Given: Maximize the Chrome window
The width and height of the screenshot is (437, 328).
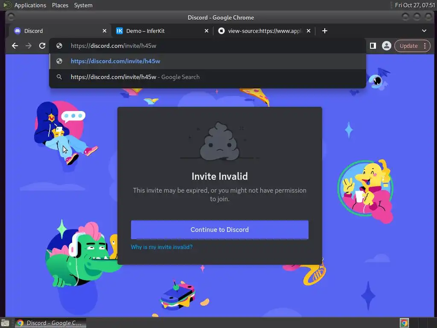Looking at the screenshot, I should pos(417,17).
